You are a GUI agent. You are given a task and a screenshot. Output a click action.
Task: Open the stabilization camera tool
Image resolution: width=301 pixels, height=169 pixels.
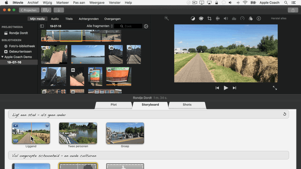click(218, 18)
